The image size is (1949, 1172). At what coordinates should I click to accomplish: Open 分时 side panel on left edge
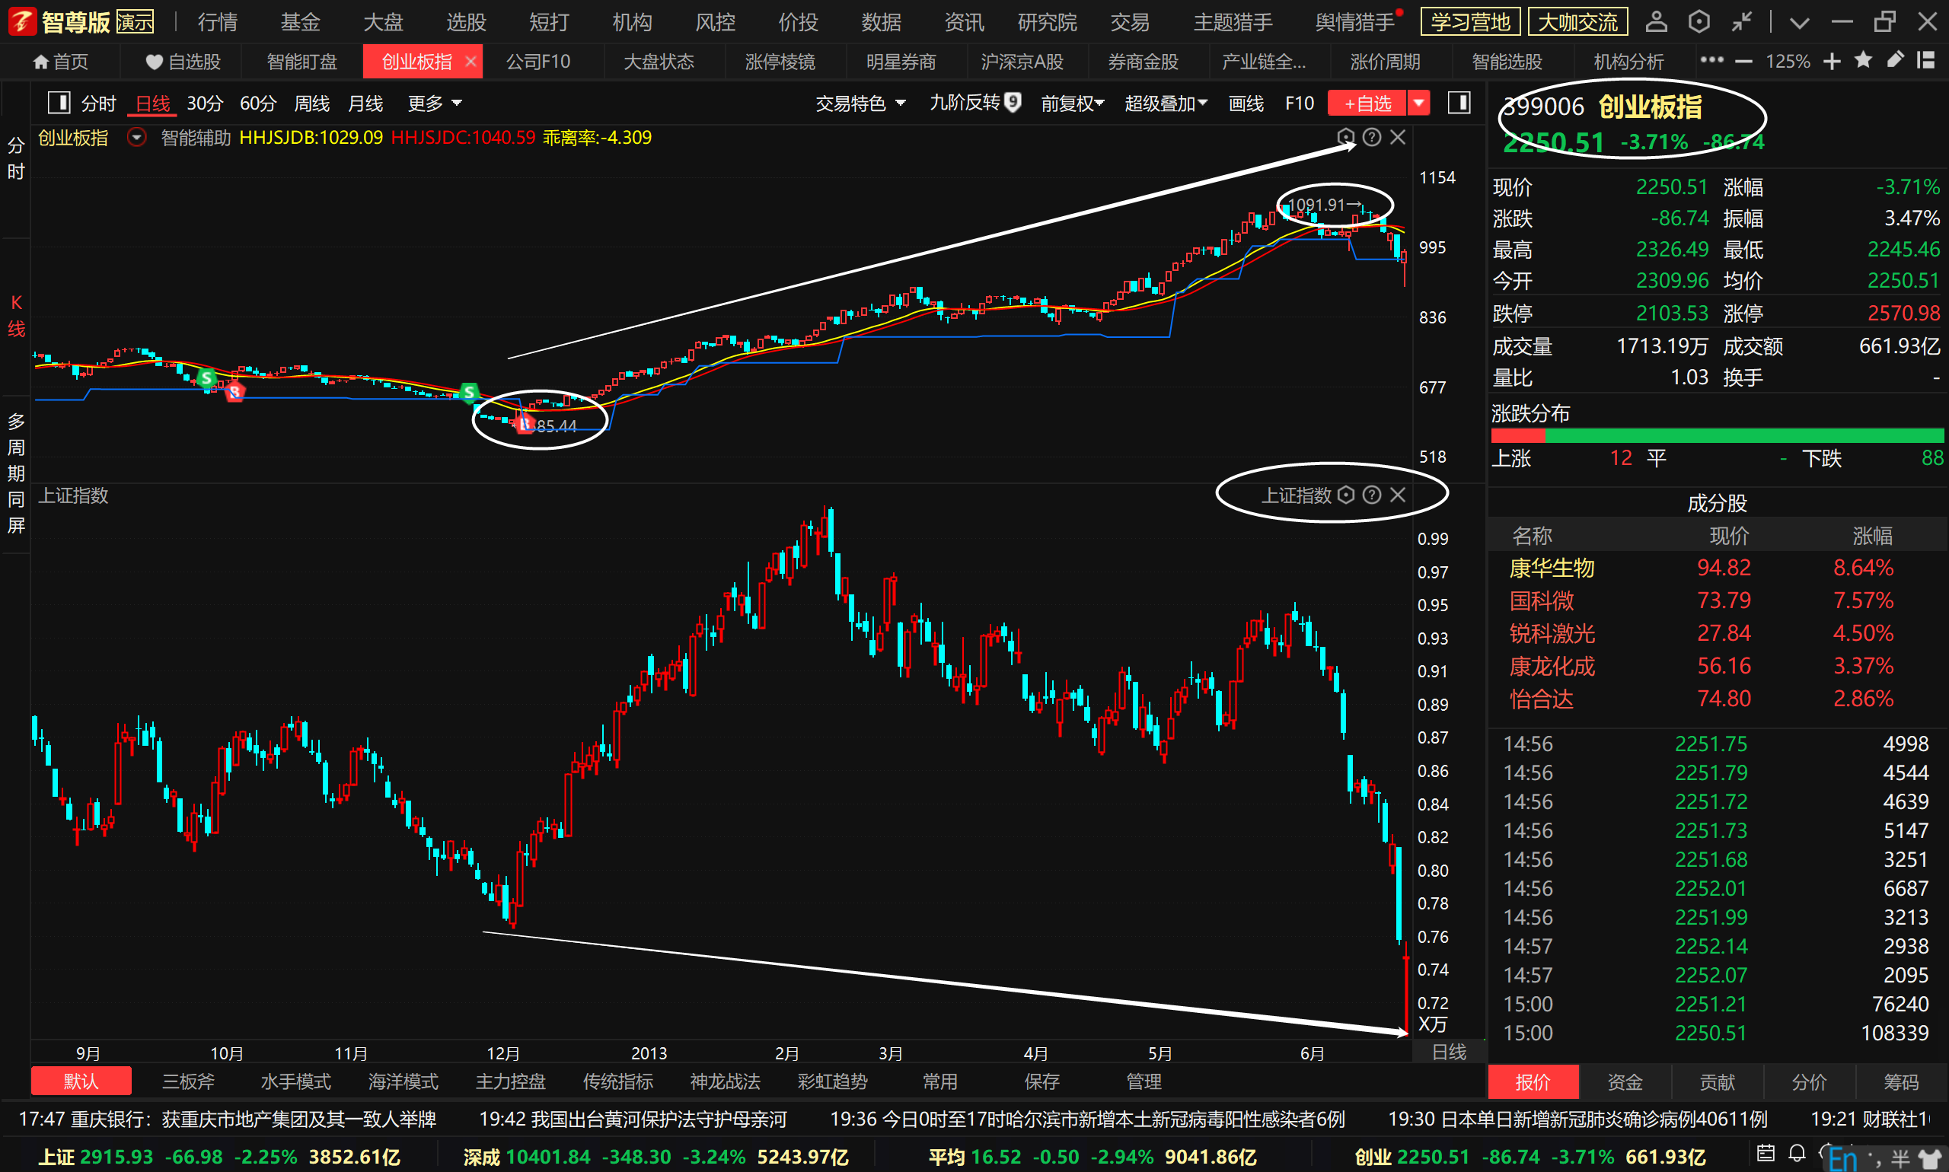pos(16,158)
